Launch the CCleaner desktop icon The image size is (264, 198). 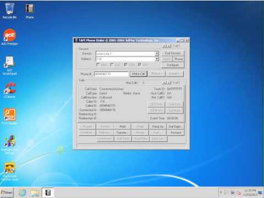coord(9,90)
